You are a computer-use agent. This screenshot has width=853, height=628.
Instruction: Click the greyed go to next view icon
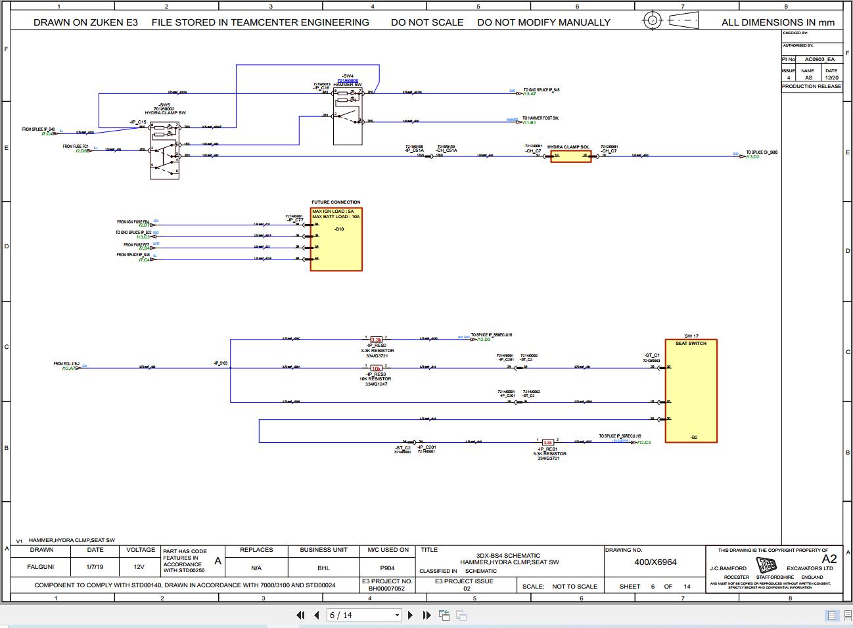tap(461, 616)
